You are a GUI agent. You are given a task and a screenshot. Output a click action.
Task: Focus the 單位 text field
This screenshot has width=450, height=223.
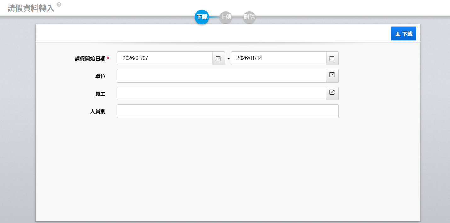[x=221, y=76]
